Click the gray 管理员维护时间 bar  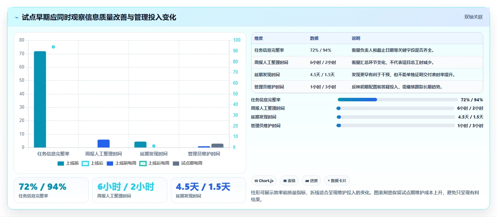[x=217, y=146]
